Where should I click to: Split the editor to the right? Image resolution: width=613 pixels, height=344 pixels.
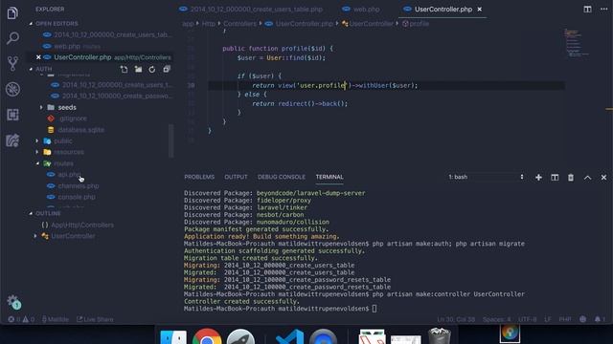pos(587,9)
